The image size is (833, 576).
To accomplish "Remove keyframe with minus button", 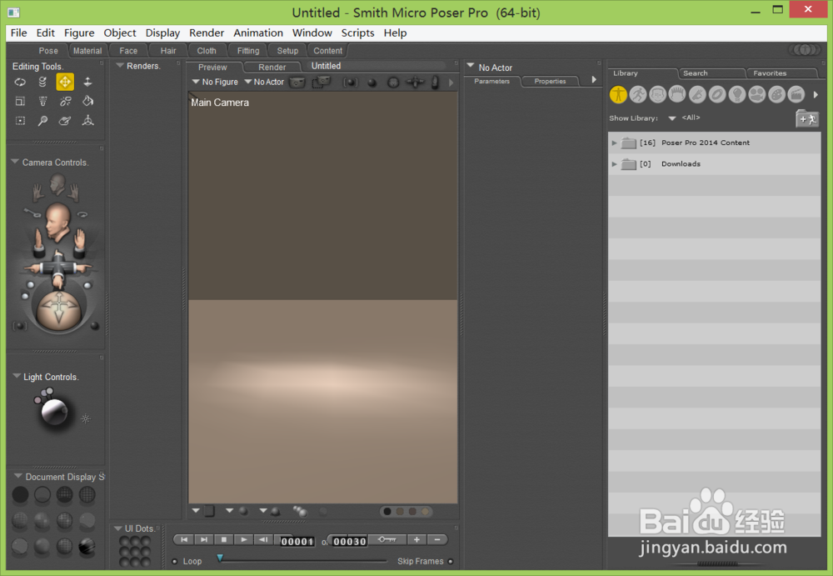I will click(x=437, y=540).
